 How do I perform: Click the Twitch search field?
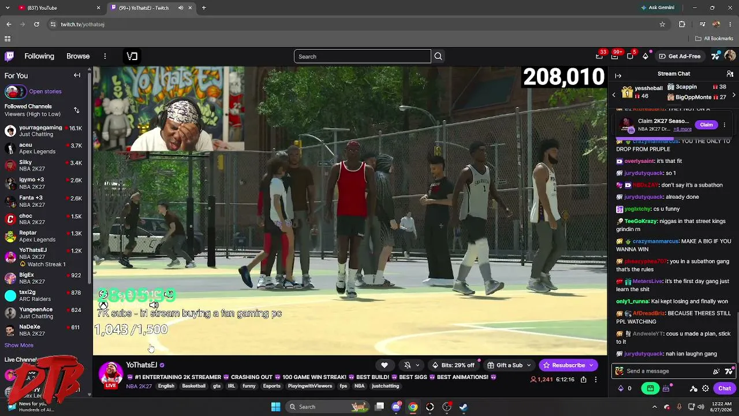point(363,56)
